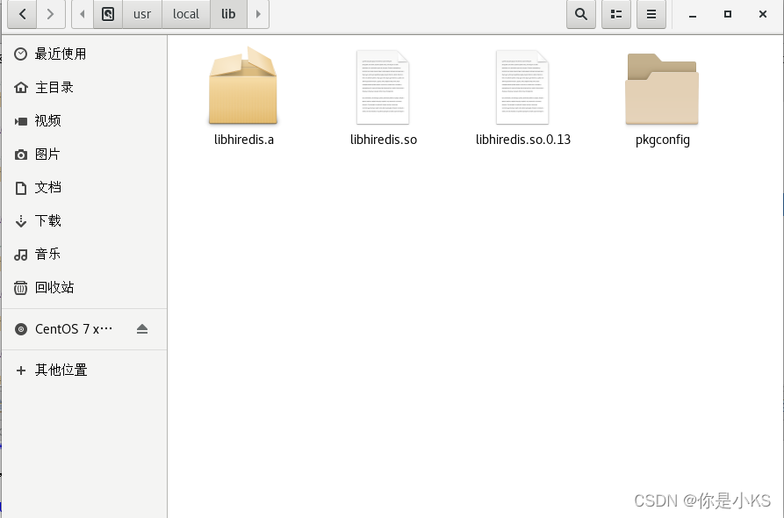Image resolution: width=784 pixels, height=518 pixels.
Task: Minimize the file manager window
Action: (x=693, y=15)
